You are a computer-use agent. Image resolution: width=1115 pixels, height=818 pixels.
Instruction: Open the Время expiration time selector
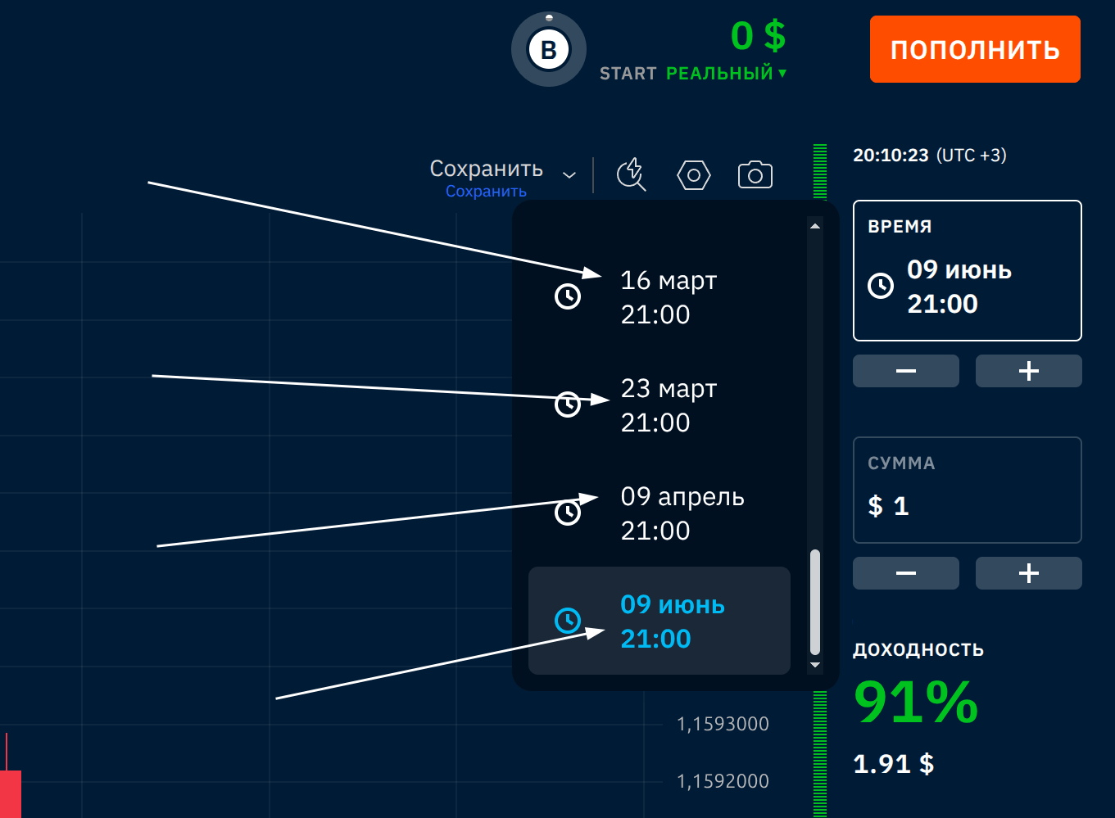[x=967, y=270]
